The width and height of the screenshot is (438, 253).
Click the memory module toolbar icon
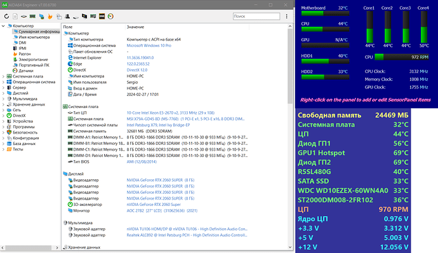tap(32, 17)
